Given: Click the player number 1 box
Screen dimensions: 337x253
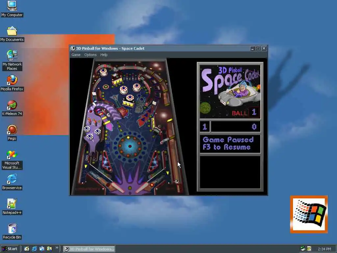Looking at the screenshot, I should pyautogui.click(x=205, y=127).
